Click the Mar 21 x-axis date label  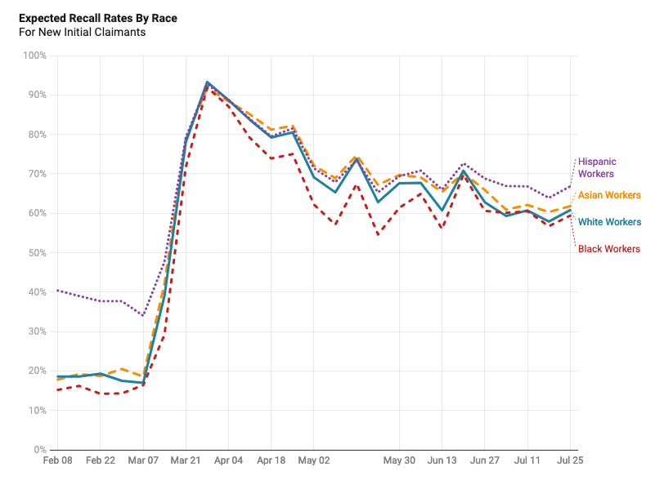click(x=186, y=461)
